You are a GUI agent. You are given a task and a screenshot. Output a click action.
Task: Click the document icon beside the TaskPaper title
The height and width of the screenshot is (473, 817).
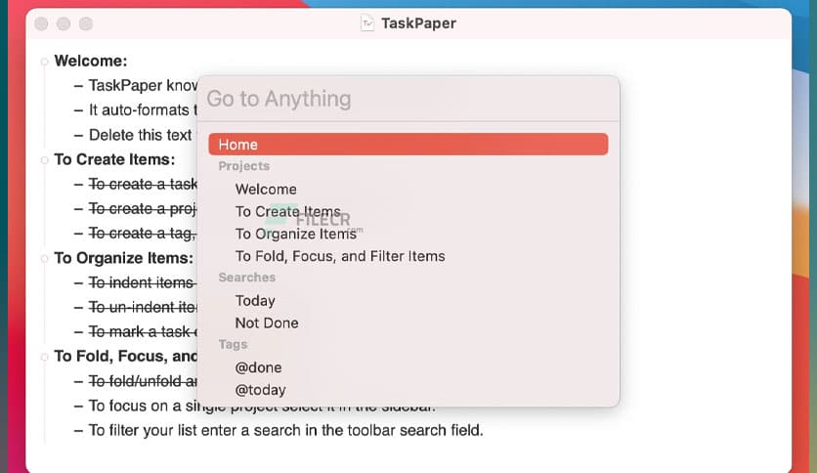[367, 22]
